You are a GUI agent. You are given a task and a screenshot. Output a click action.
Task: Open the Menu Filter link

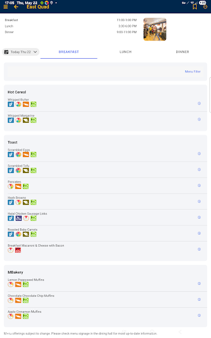coord(193,71)
